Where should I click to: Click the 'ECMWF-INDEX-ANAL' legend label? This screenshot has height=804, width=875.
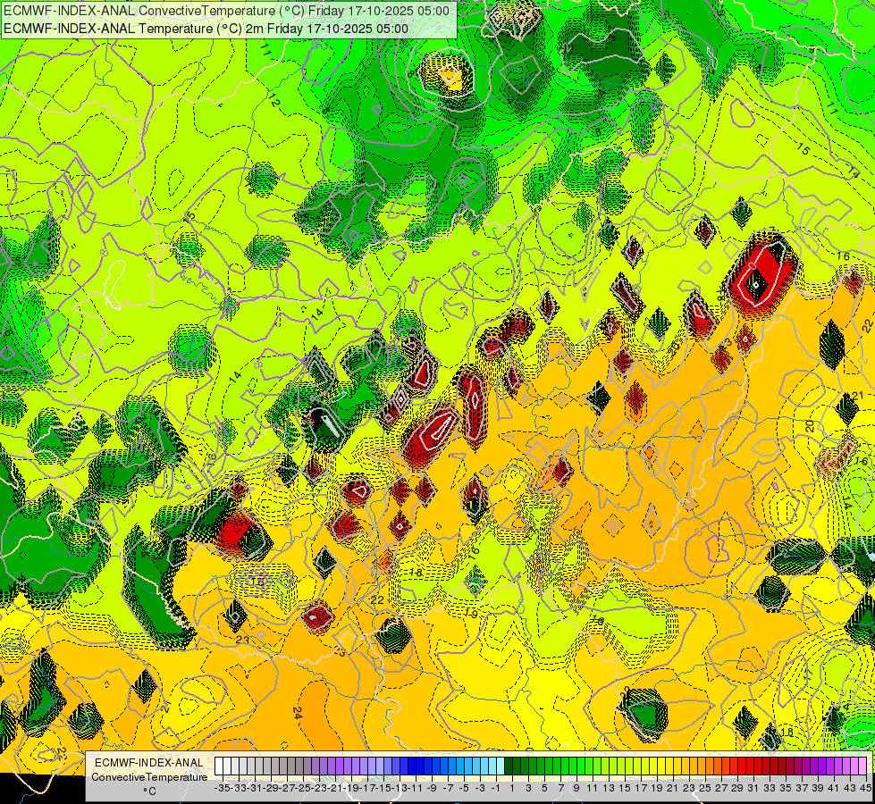[149, 763]
